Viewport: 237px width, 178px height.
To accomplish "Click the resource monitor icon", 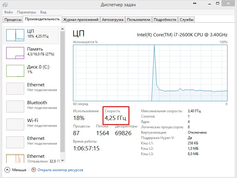I will 34,170.
